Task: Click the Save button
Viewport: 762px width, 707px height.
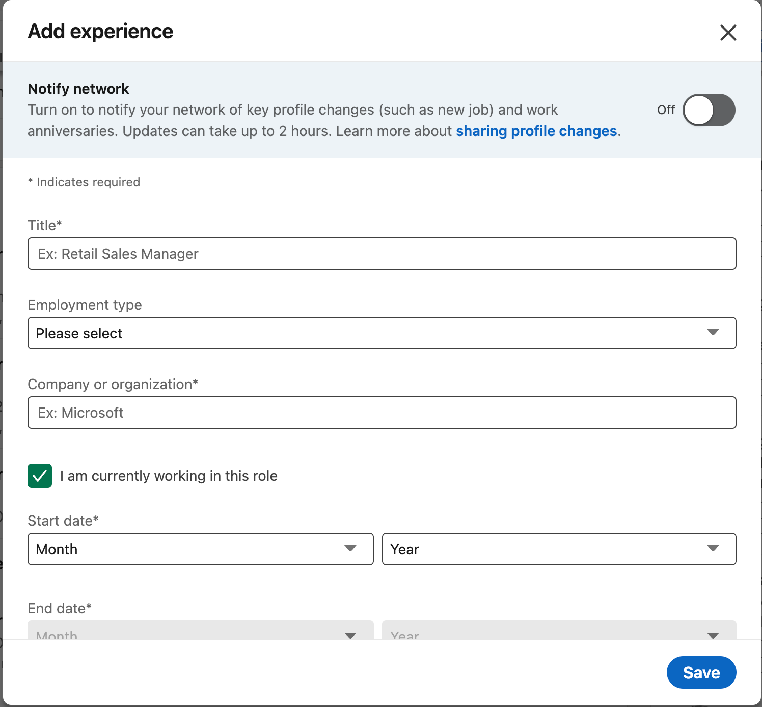Action: point(701,672)
